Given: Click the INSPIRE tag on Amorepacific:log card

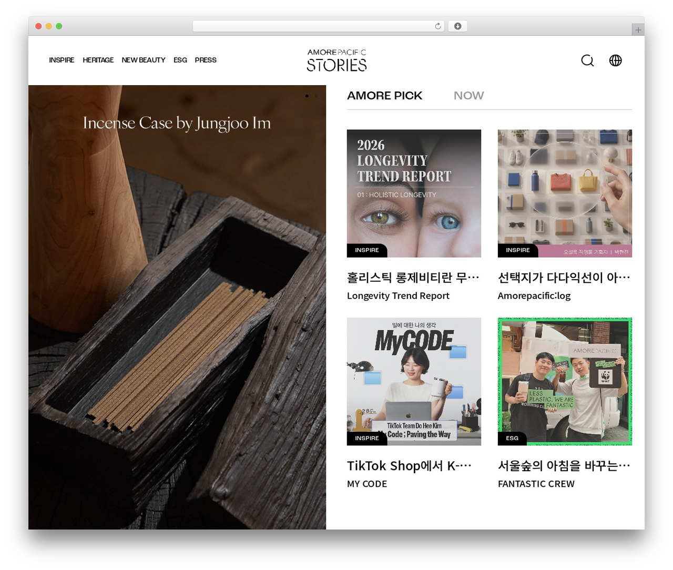Looking at the screenshot, I should [x=518, y=250].
